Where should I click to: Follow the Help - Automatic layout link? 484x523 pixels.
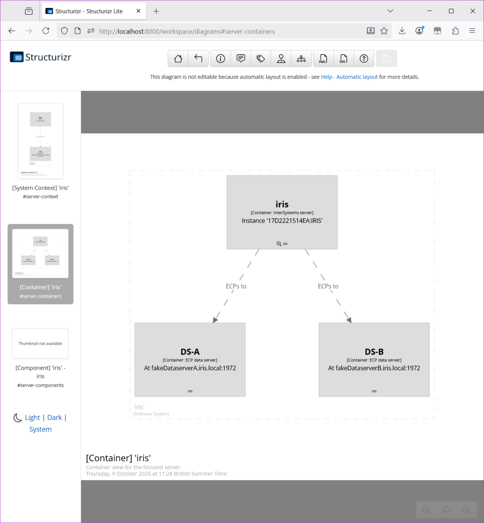pos(349,77)
